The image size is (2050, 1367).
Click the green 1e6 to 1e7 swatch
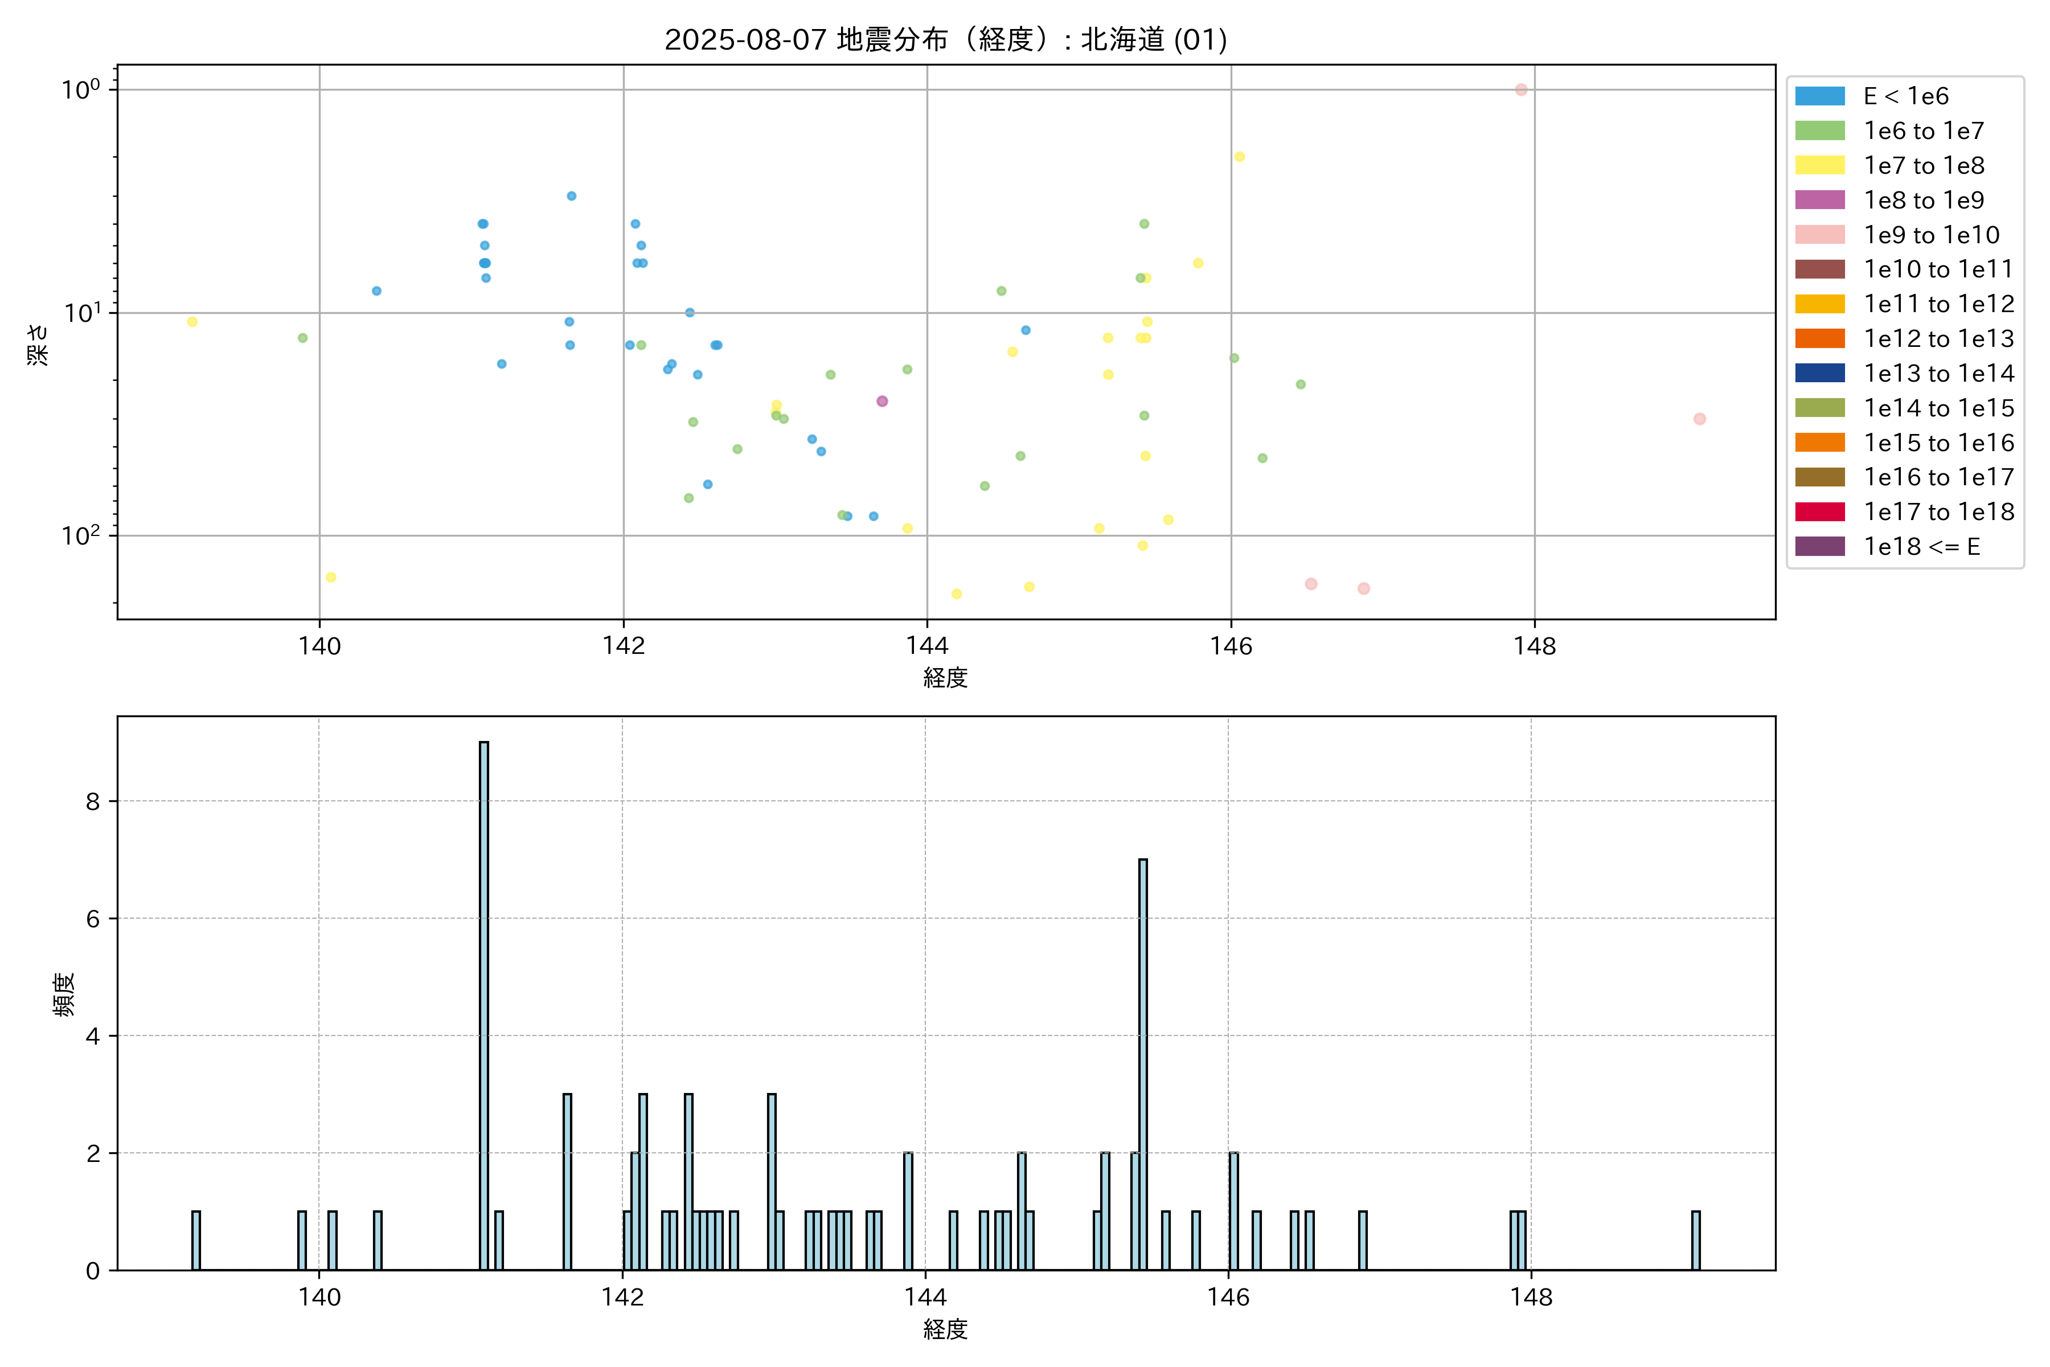coord(1819,131)
